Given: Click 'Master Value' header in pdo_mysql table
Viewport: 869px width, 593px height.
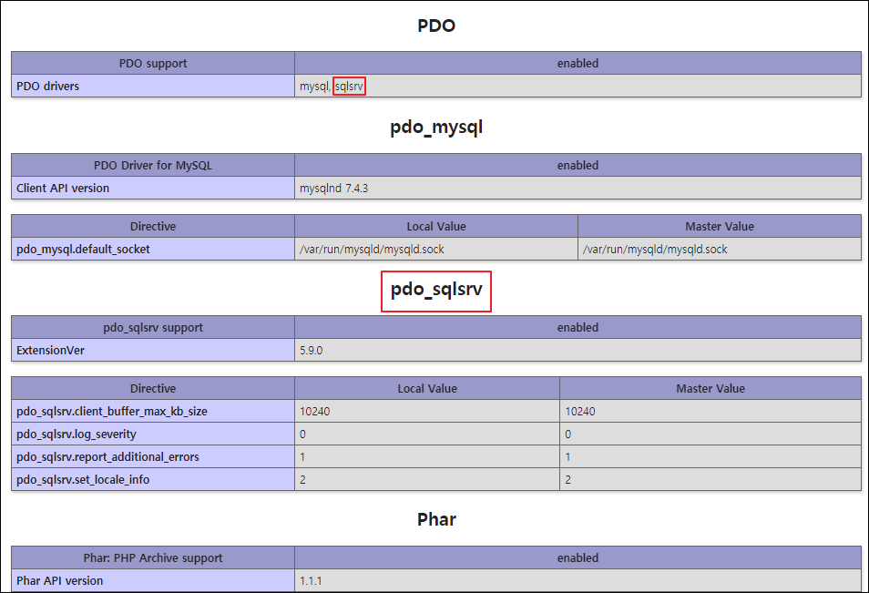Looking at the screenshot, I should 720,226.
